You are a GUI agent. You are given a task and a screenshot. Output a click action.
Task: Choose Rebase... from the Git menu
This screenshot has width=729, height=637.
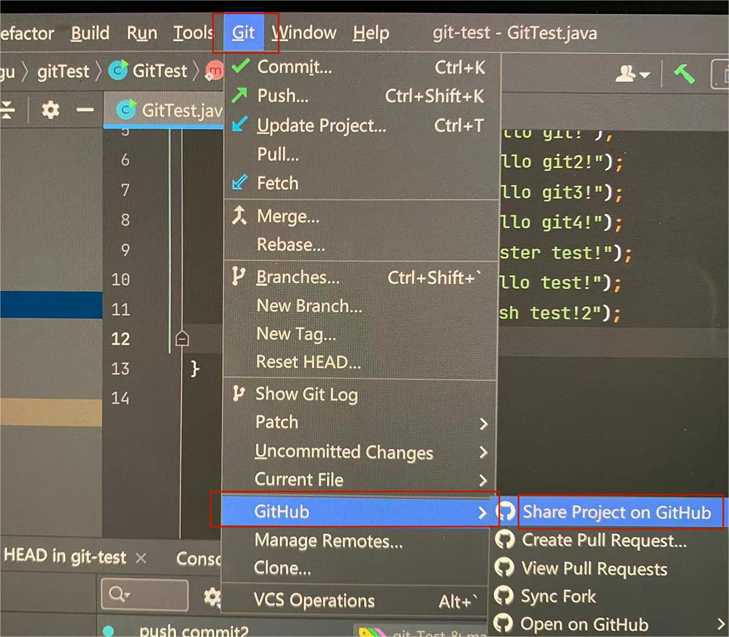coord(362,245)
